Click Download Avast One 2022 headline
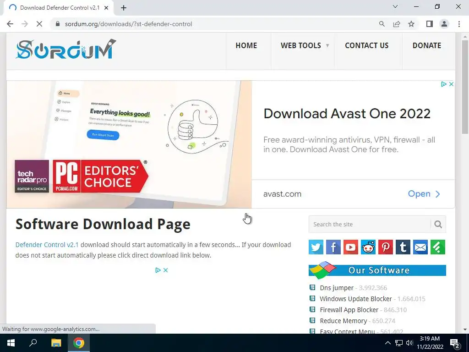469x352 pixels. click(x=347, y=114)
